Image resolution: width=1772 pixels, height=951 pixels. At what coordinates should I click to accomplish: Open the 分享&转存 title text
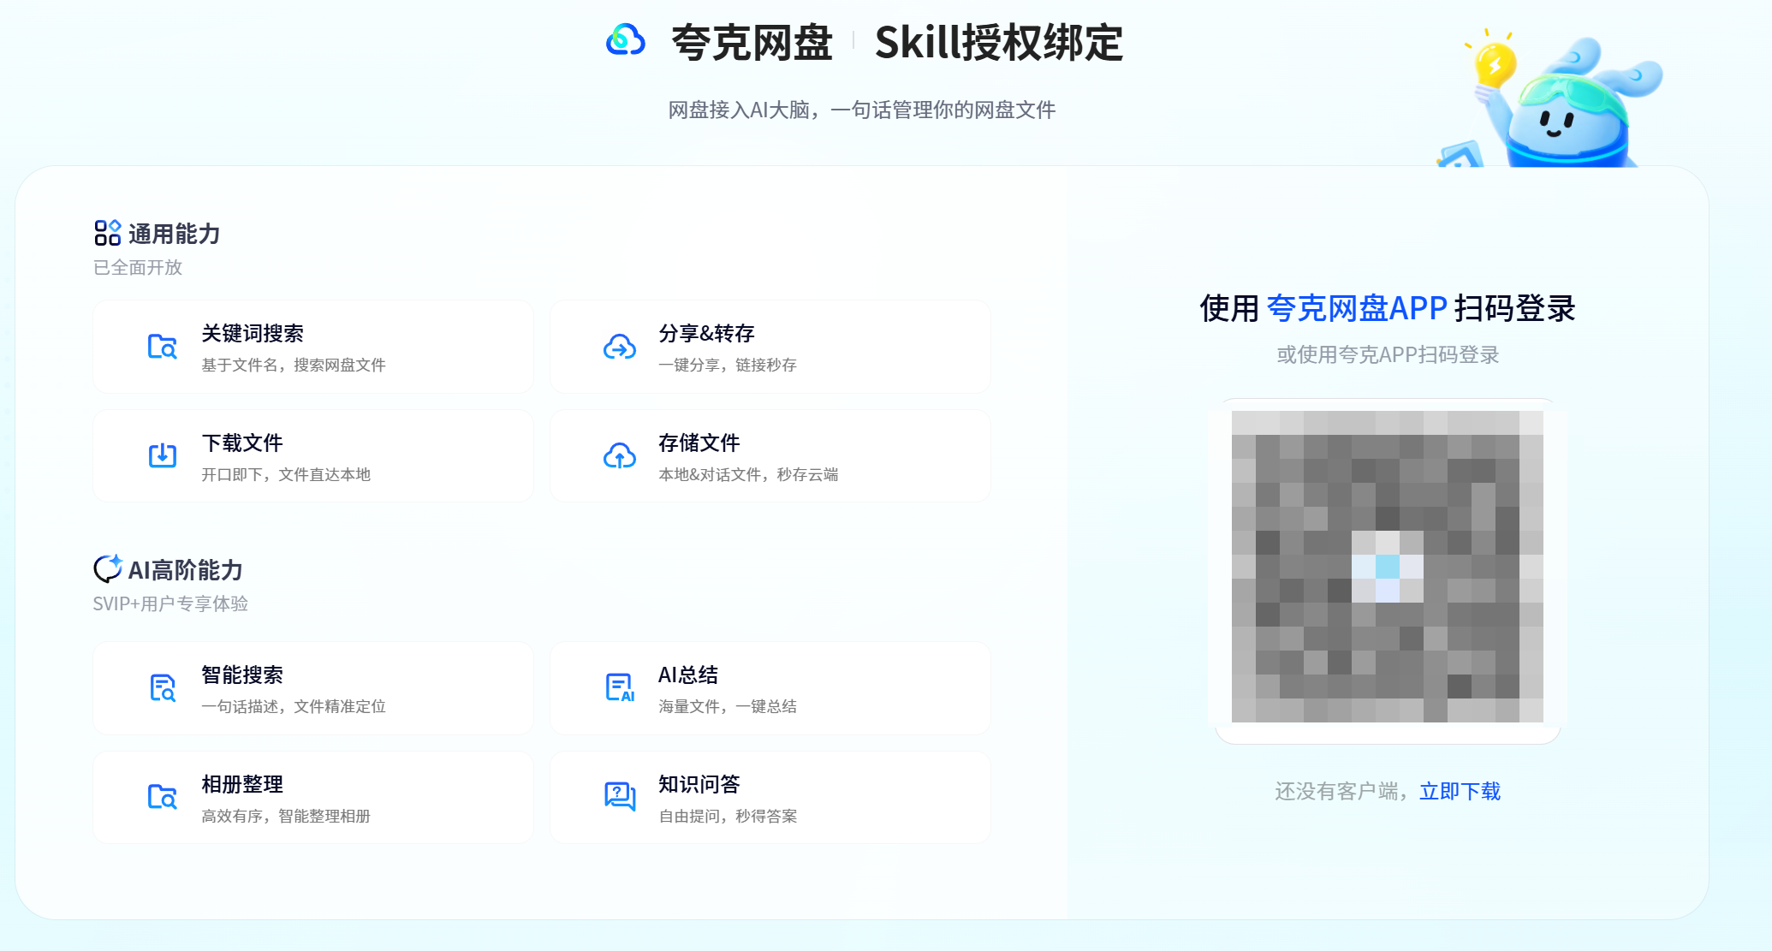coord(706,333)
